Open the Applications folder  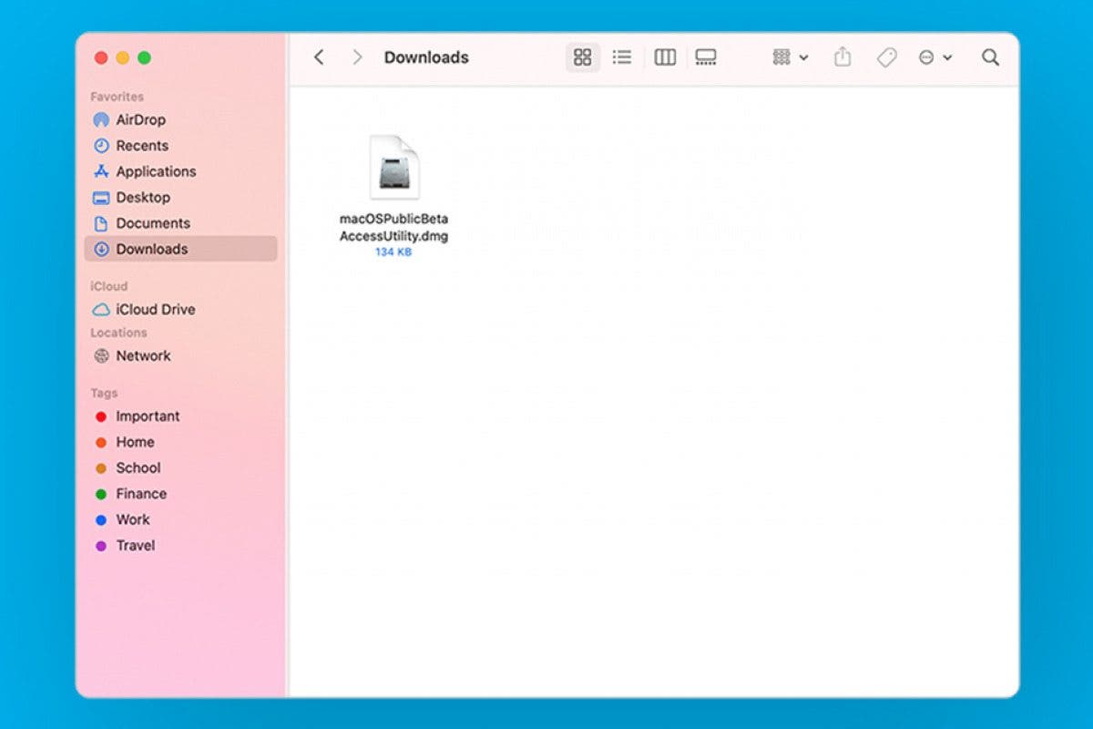coord(156,171)
